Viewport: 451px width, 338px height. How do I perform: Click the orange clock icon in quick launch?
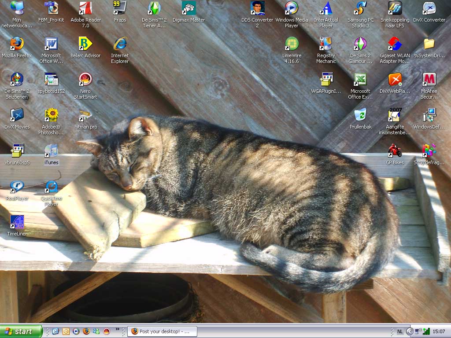(x=66, y=331)
